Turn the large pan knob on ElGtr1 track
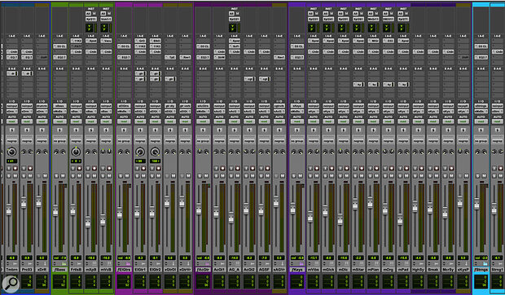Viewport: 505px width, 295px height. click(140, 152)
